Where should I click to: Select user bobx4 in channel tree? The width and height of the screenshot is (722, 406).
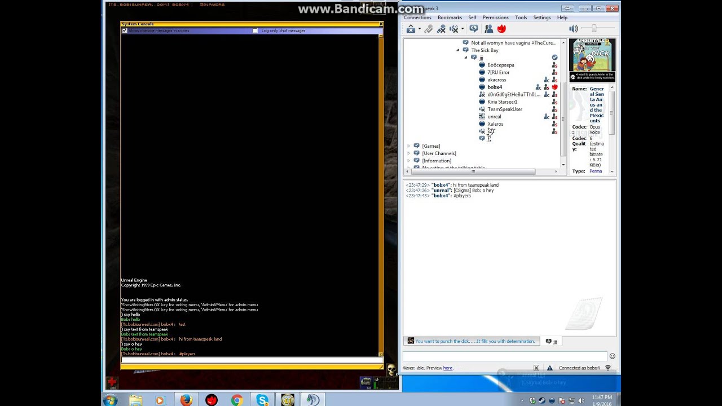click(494, 87)
